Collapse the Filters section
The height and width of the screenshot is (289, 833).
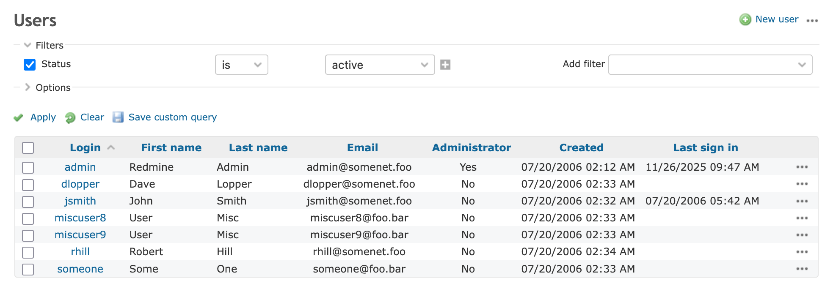coord(28,45)
